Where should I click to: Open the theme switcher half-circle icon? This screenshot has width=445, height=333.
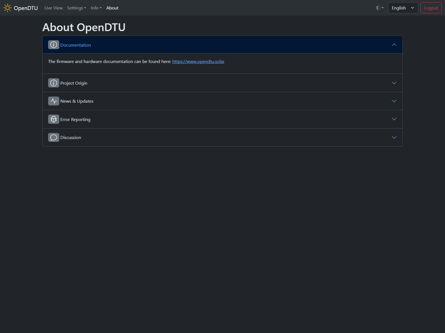[380, 8]
